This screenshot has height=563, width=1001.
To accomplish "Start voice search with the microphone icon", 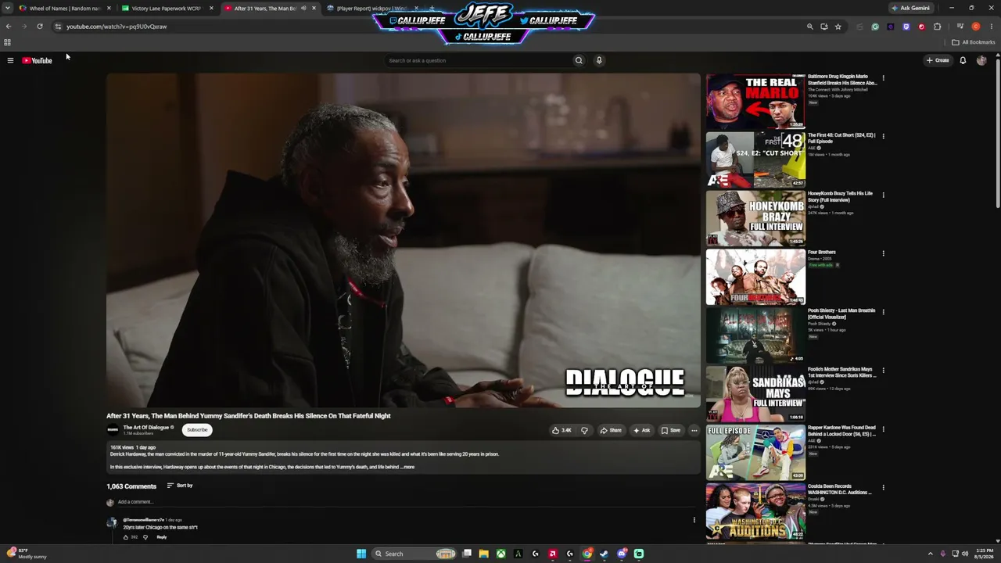I will (x=599, y=60).
